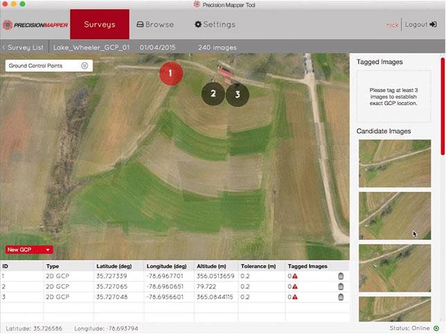Select the second candidate image thumbnail
The image size is (446, 334).
(x=395, y=216)
